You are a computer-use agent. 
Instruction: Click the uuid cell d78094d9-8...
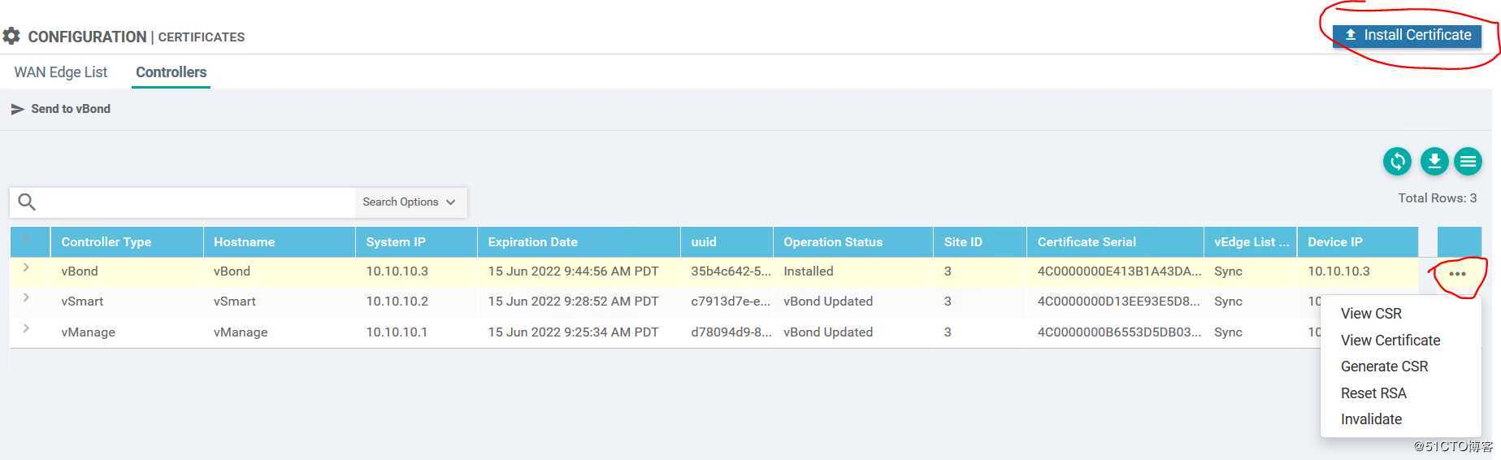(731, 332)
